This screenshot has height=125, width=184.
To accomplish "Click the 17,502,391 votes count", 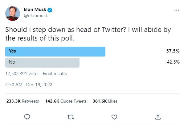I will (22, 74).
